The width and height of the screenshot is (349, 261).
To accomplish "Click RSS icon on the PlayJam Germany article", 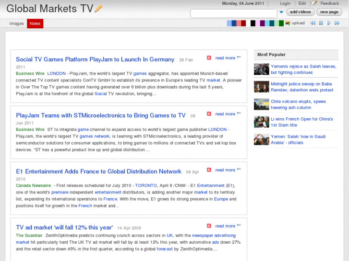I will pos(209,58).
